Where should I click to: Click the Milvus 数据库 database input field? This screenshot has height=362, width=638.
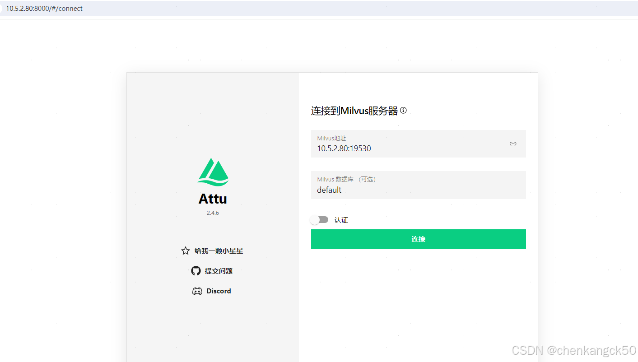[x=418, y=185]
